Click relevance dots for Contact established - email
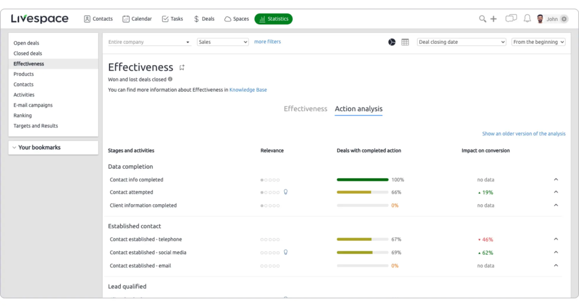Image resolution: width=579 pixels, height=307 pixels. [270, 265]
